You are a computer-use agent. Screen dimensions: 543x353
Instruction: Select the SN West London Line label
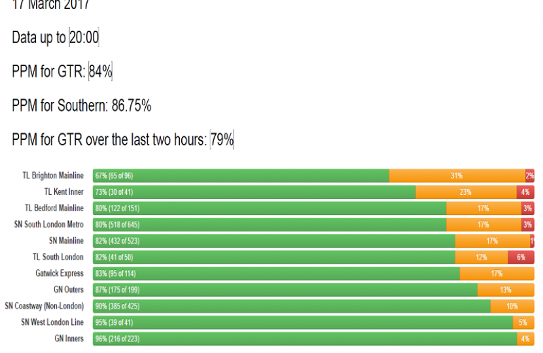[52, 322]
